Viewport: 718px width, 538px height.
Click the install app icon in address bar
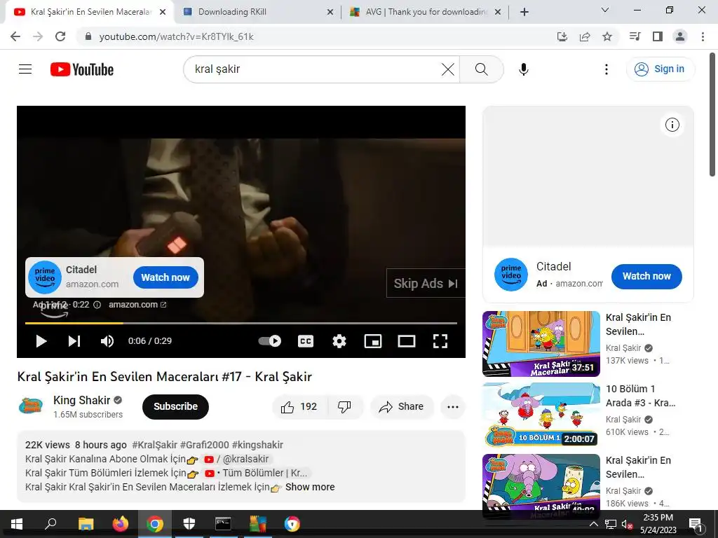pyautogui.click(x=562, y=36)
